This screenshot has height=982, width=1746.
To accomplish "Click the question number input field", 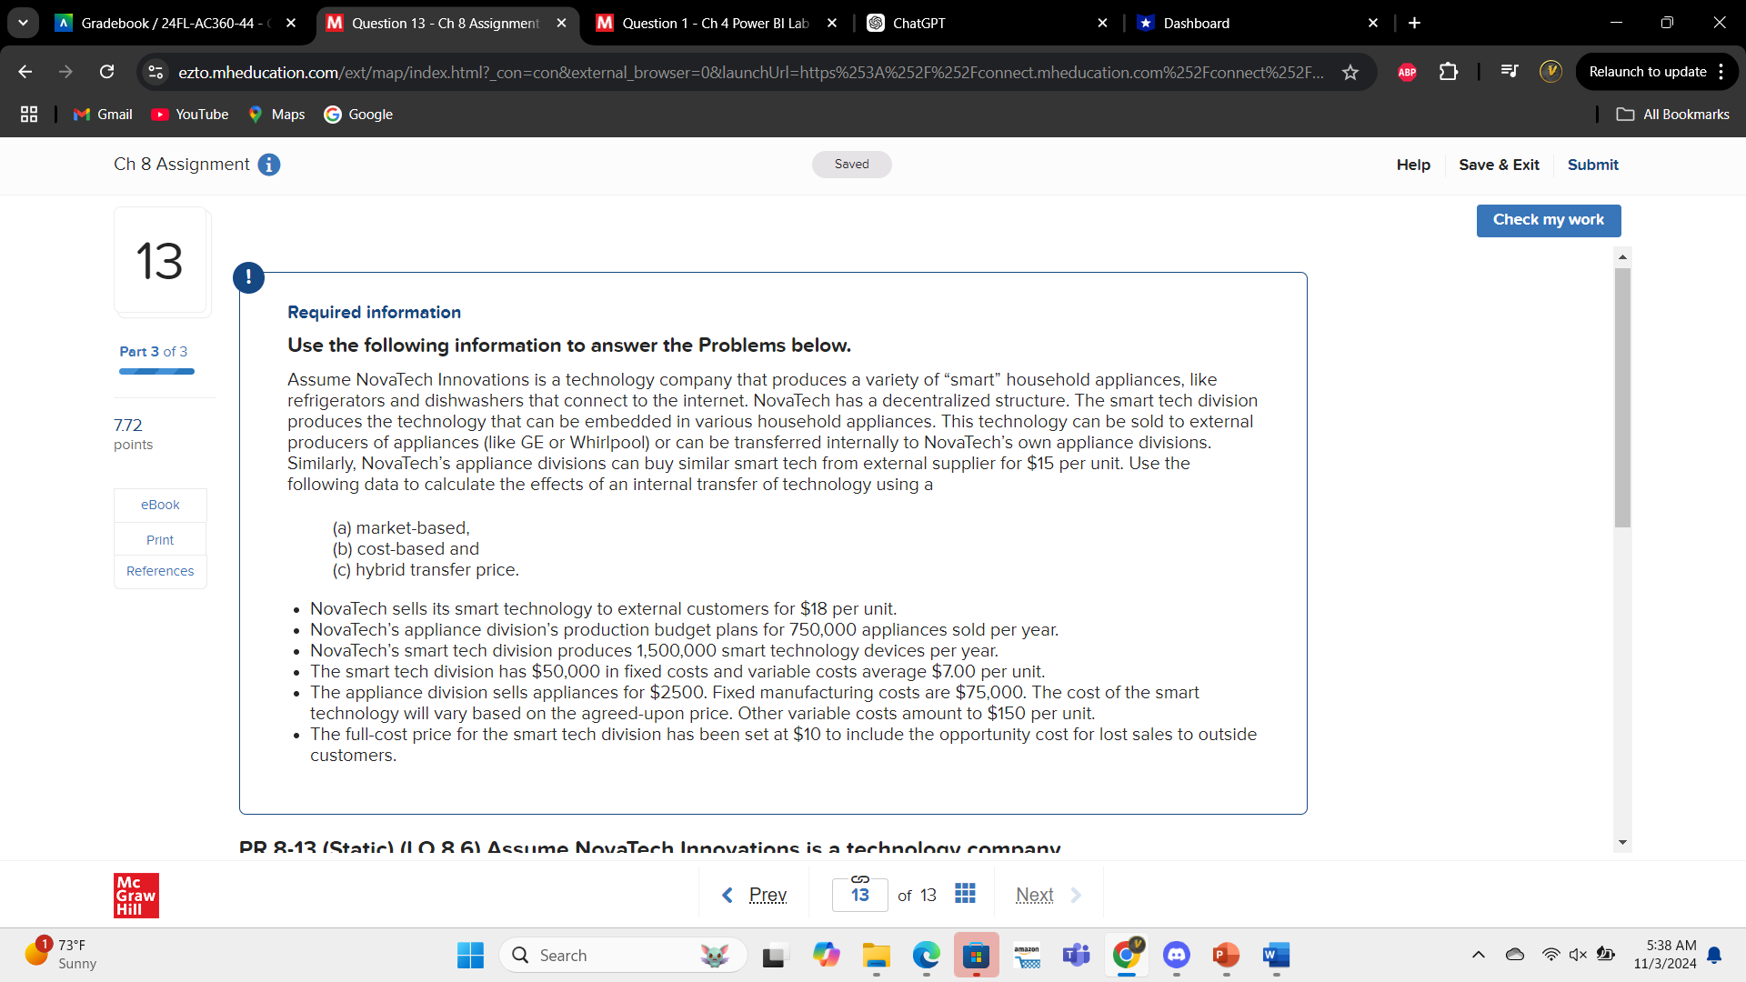I will tap(859, 896).
